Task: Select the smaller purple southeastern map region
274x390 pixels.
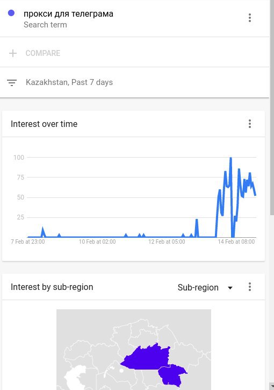Action: (172, 375)
